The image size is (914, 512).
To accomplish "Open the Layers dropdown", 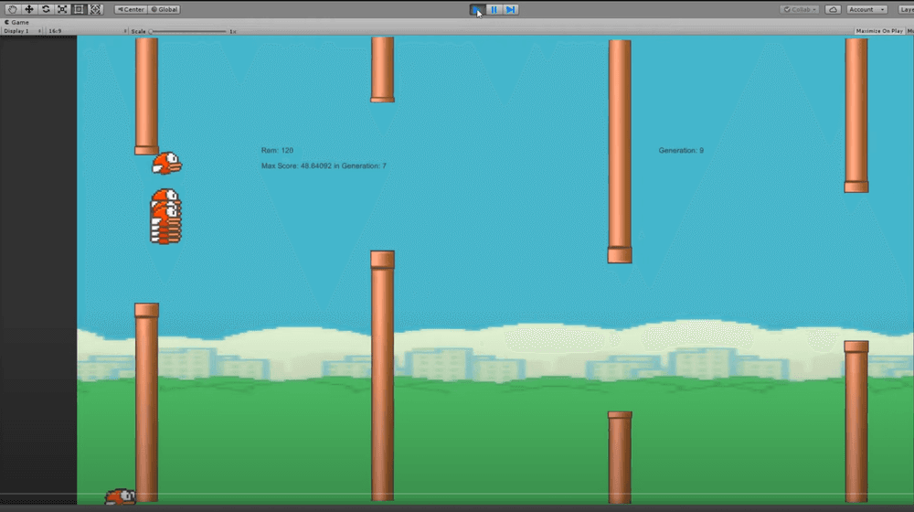I will [x=906, y=9].
